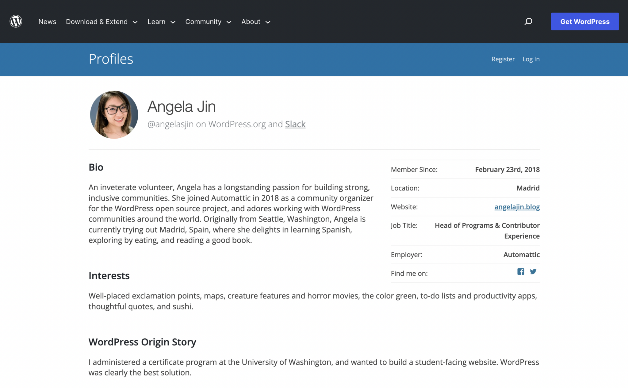Click the Interests heading
This screenshot has width=628, height=388.
(109, 275)
